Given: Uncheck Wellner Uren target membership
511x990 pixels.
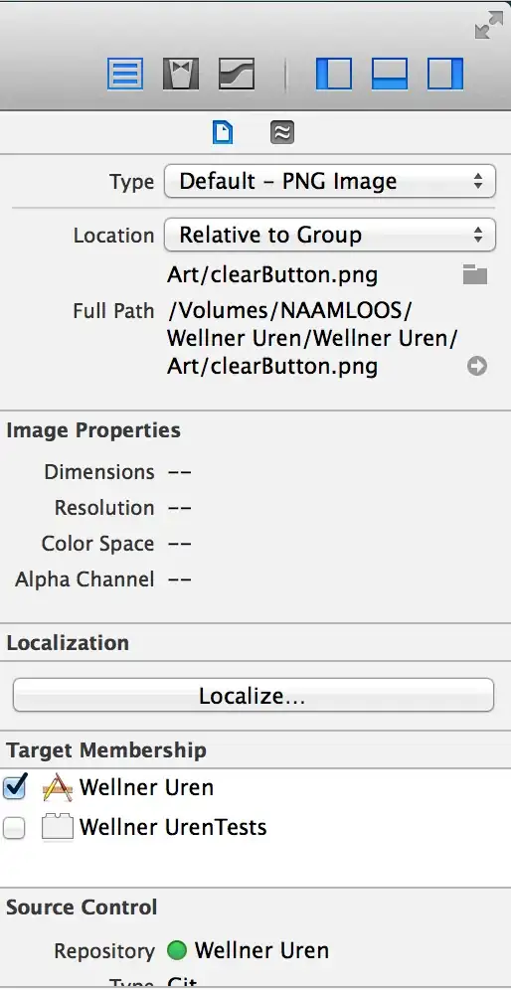Looking at the screenshot, I should click(x=15, y=787).
